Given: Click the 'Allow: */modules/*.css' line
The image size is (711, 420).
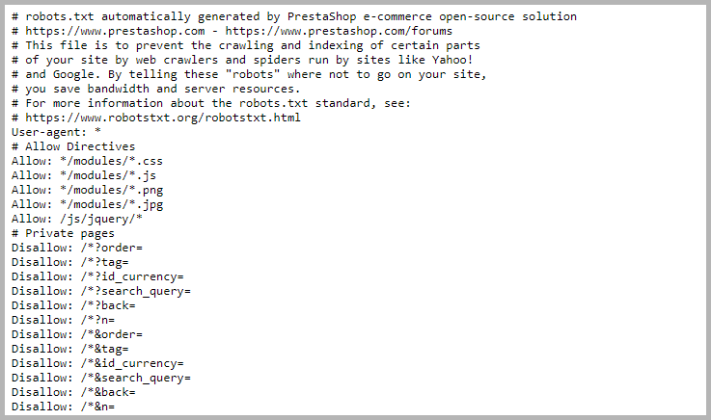Looking at the screenshot, I should coord(87,161).
